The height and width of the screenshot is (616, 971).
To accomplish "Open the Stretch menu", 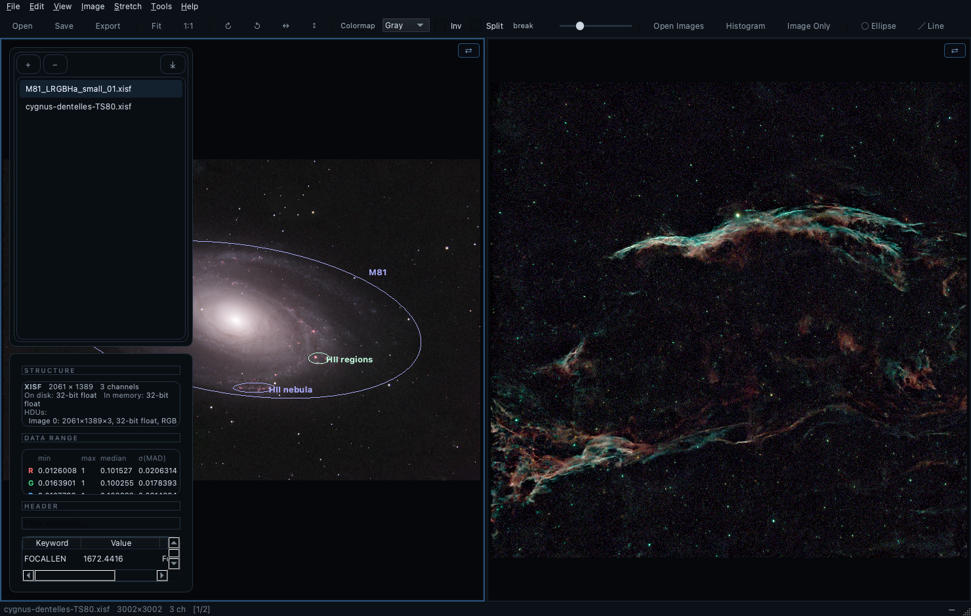I will point(128,7).
